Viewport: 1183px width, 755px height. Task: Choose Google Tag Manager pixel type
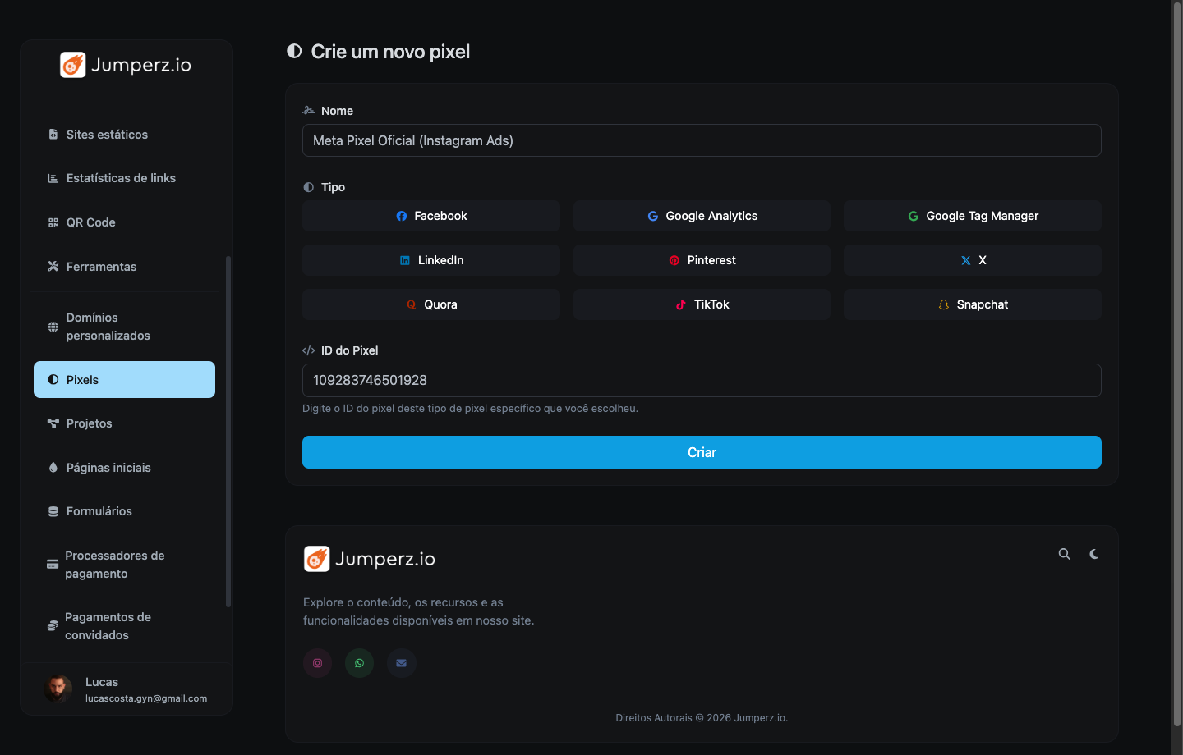973,216
